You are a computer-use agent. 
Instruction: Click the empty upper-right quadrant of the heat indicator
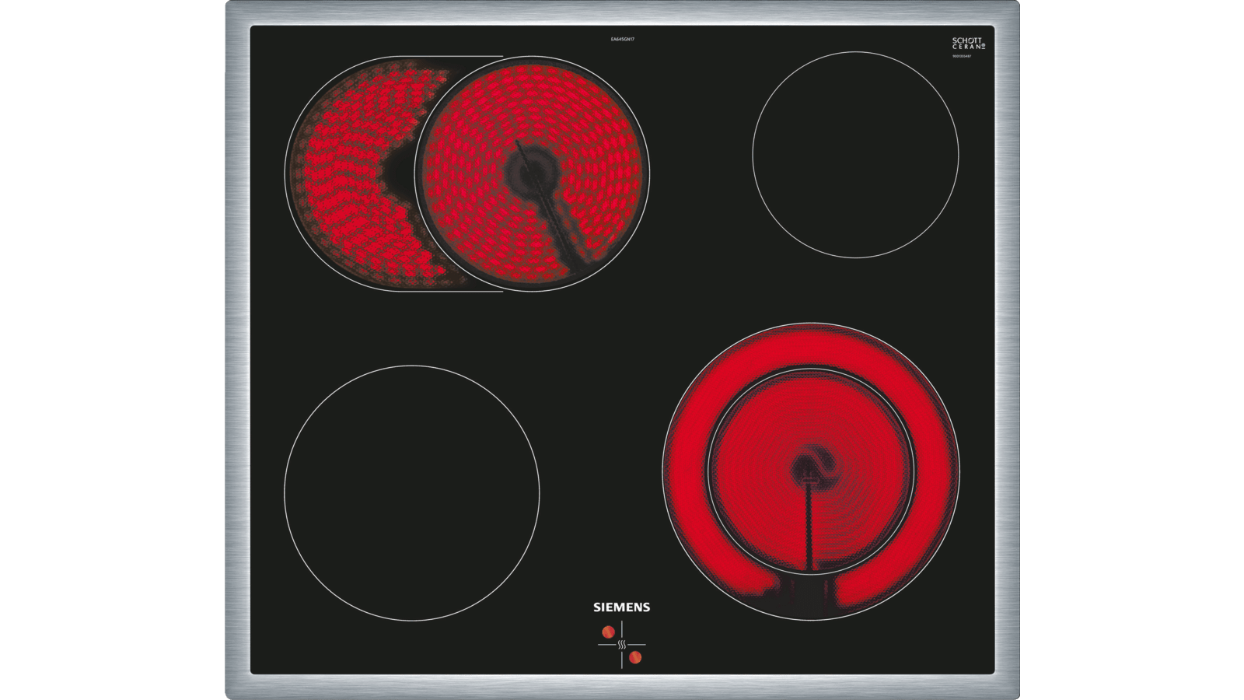636,631
